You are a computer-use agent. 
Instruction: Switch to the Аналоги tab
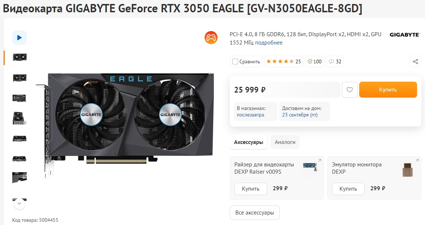[285, 142]
